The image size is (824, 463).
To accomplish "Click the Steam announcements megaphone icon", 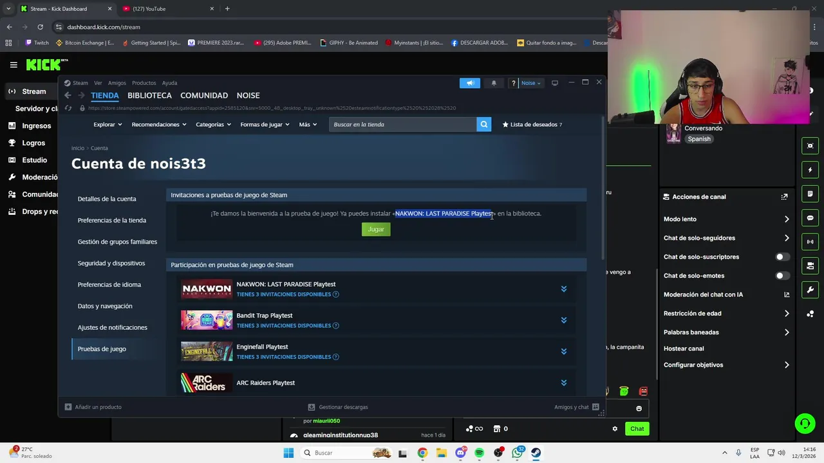I will pyautogui.click(x=470, y=83).
